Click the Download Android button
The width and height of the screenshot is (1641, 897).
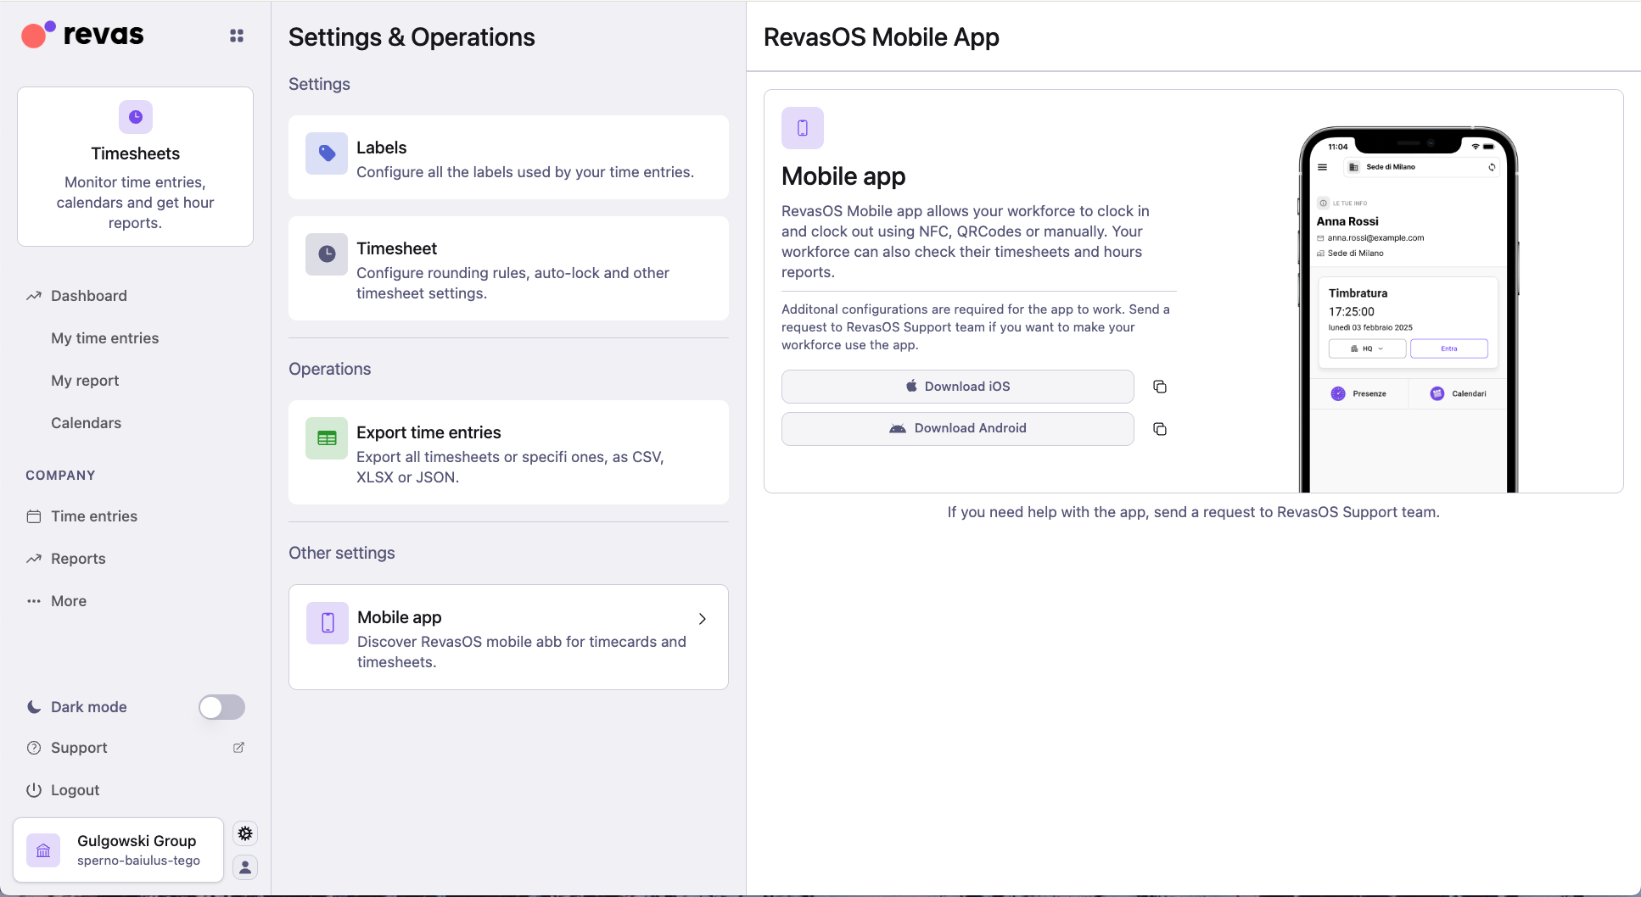point(957,428)
